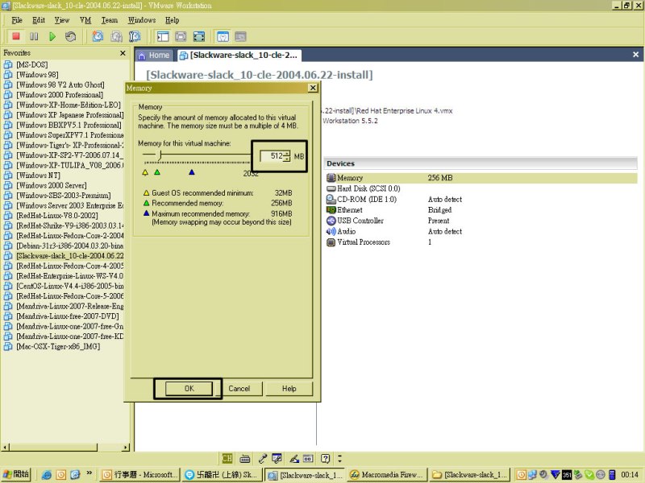645x483 pixels.
Task: Open the View menu
Action: point(62,20)
